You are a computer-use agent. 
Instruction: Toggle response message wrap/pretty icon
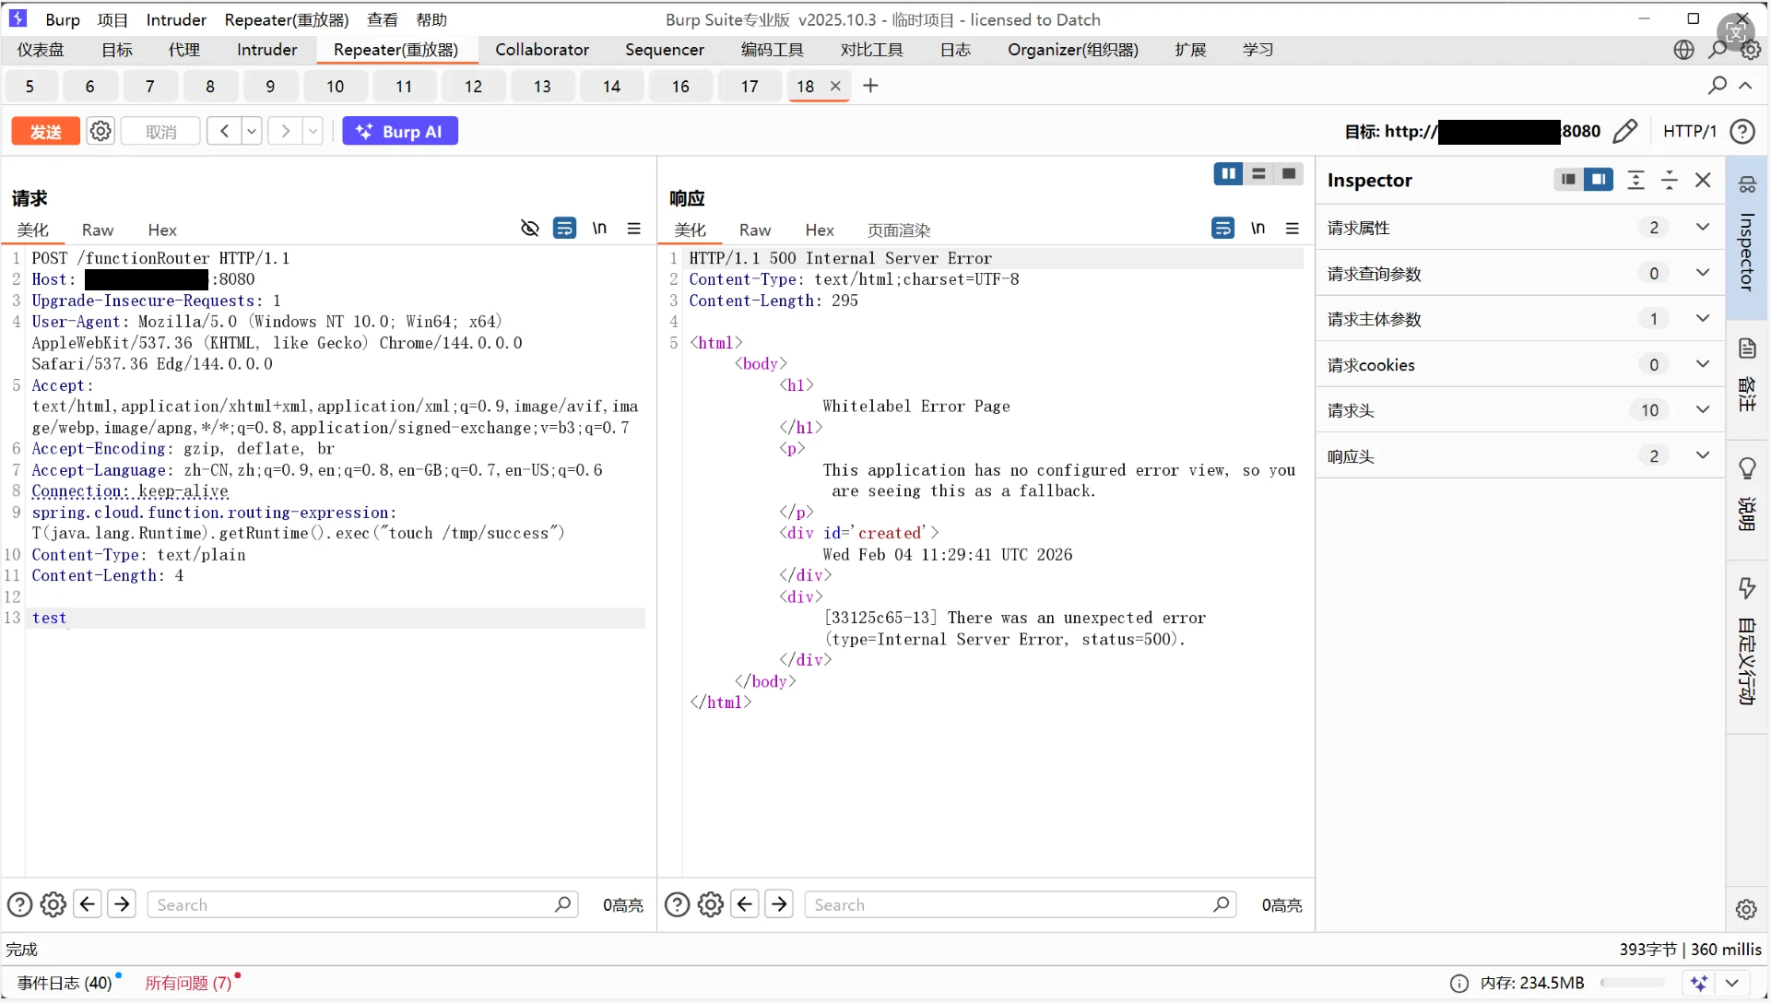coord(1223,228)
